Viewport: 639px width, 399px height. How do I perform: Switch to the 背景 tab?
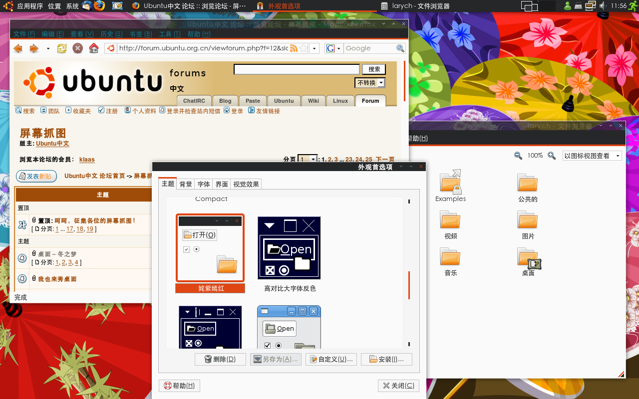tap(186, 184)
